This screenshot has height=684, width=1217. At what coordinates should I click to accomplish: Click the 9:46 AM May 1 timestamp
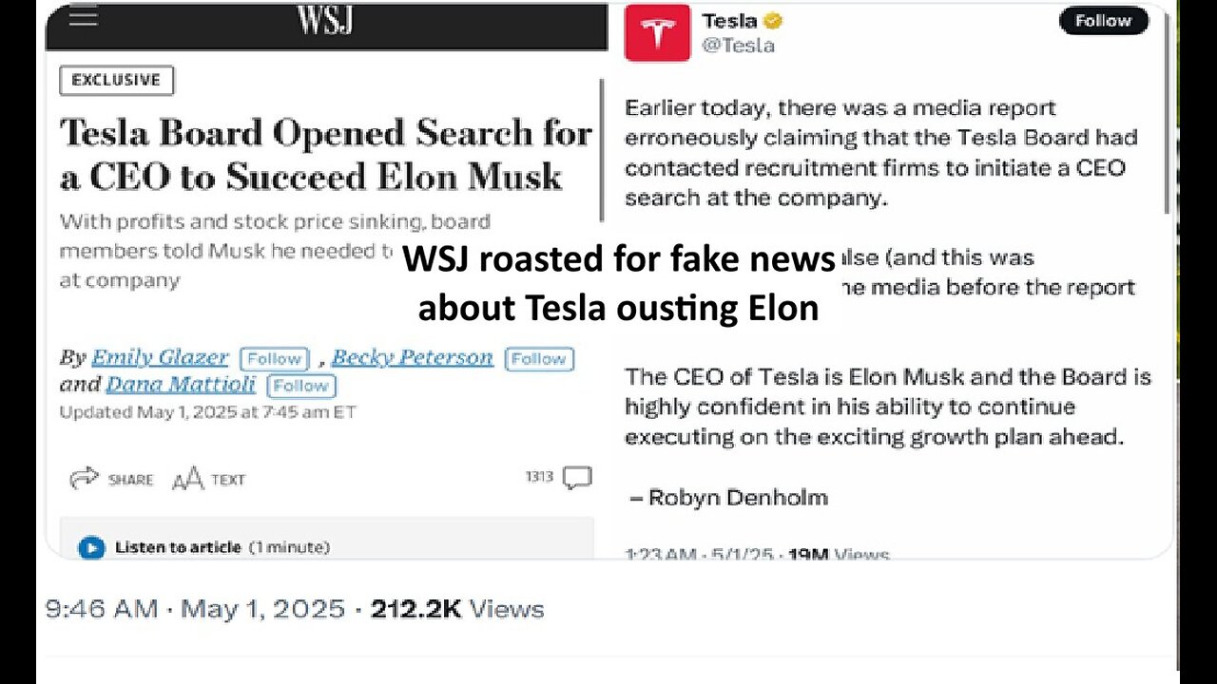[195, 609]
